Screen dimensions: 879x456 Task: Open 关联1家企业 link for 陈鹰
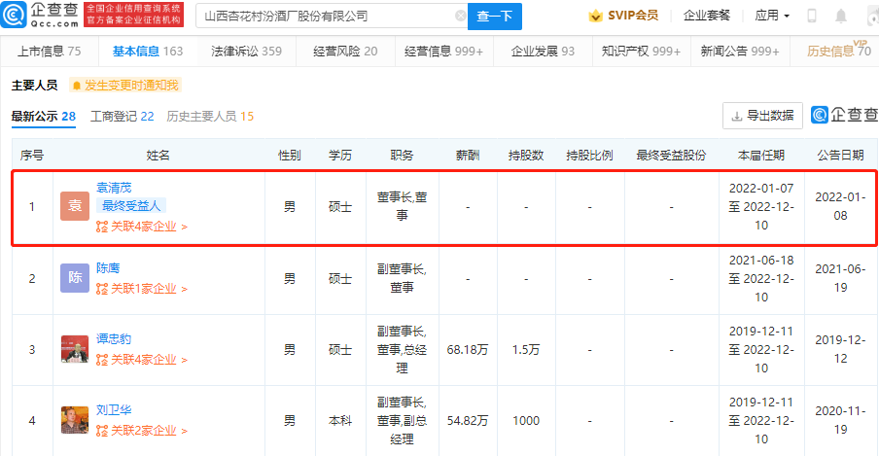(149, 289)
